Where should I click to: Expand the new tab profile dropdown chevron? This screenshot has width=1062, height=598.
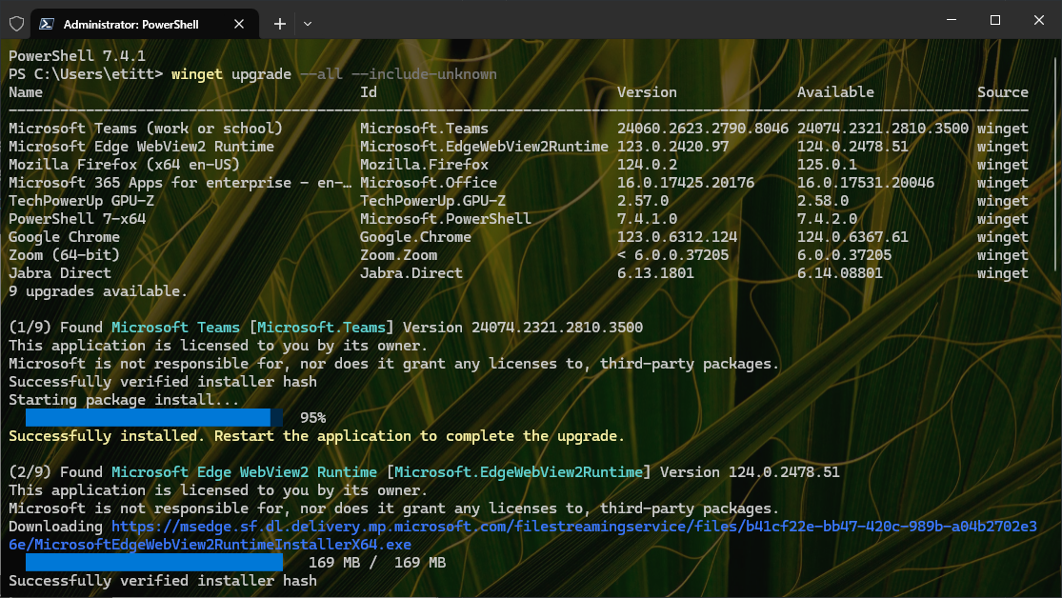[x=308, y=24]
